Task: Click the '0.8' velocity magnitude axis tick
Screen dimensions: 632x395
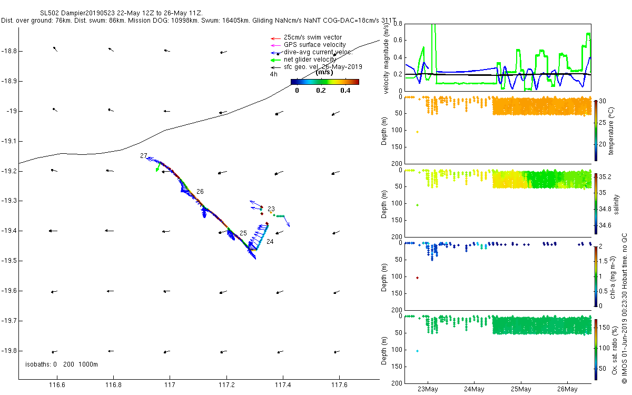Action: pyautogui.click(x=398, y=24)
